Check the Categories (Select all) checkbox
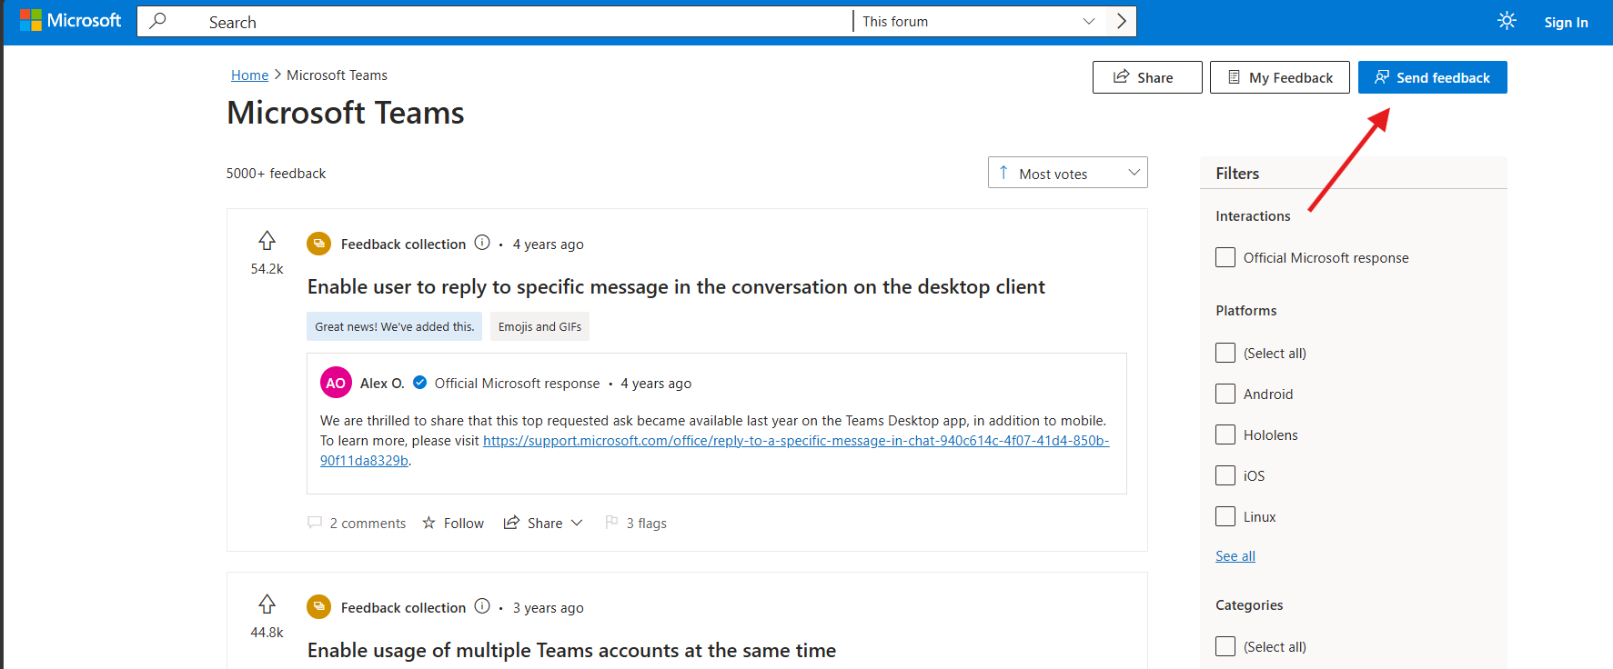The image size is (1613, 669). [1225, 646]
